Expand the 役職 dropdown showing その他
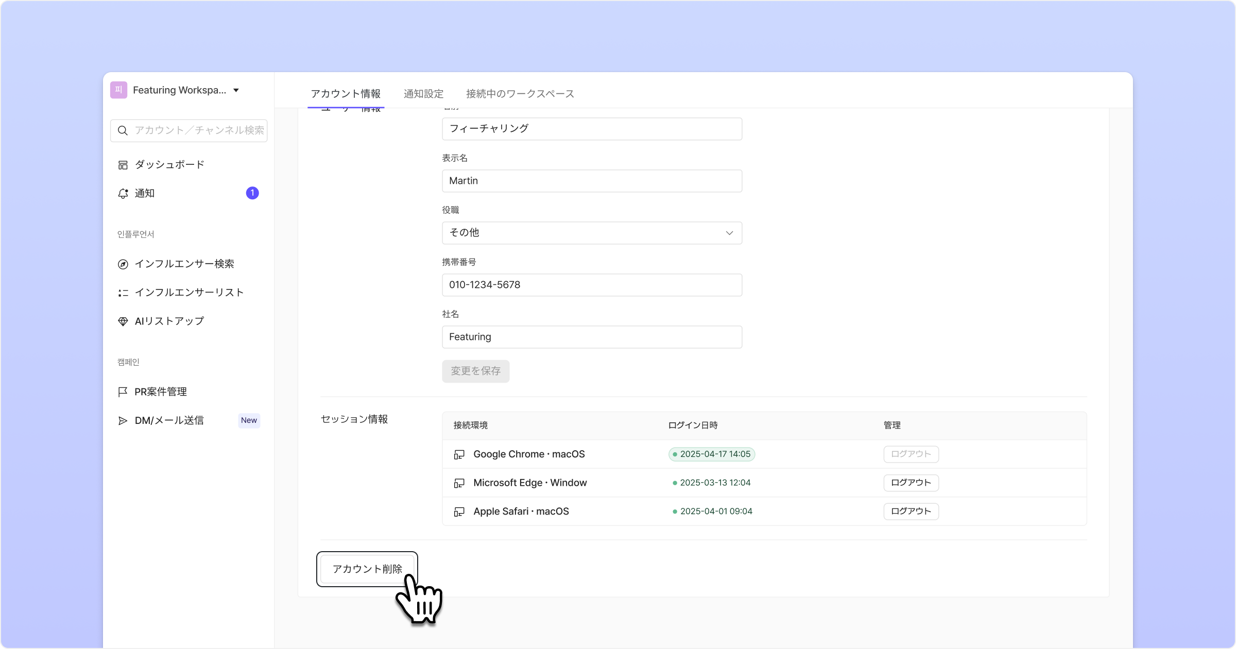Viewport: 1236px width, 649px height. pos(592,233)
